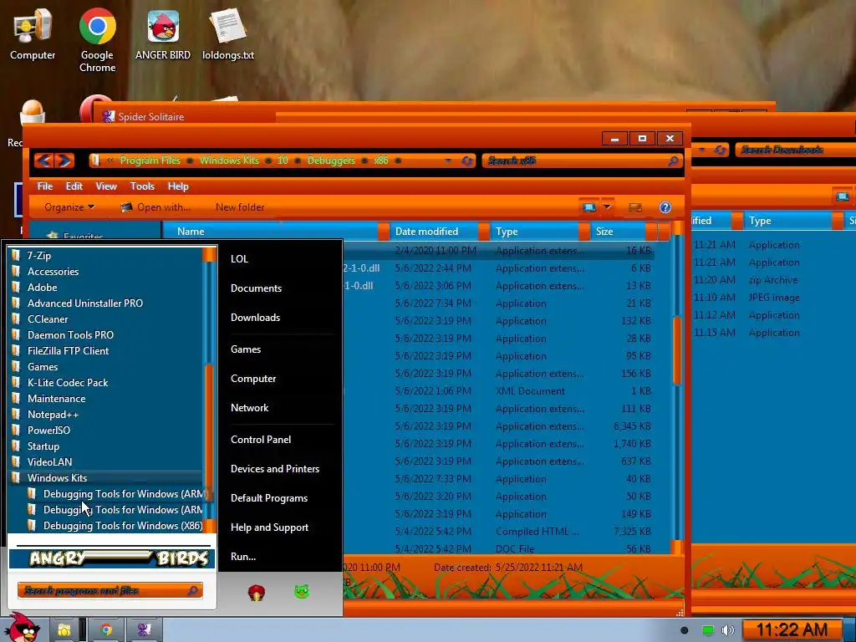
Task: Open the Computer desktop icon
Action: coord(33,33)
